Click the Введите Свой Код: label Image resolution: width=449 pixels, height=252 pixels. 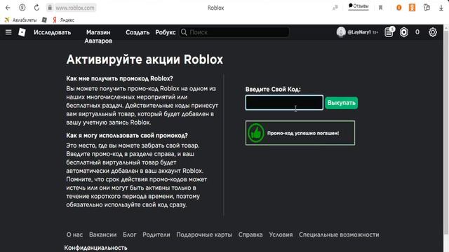pos(273,90)
